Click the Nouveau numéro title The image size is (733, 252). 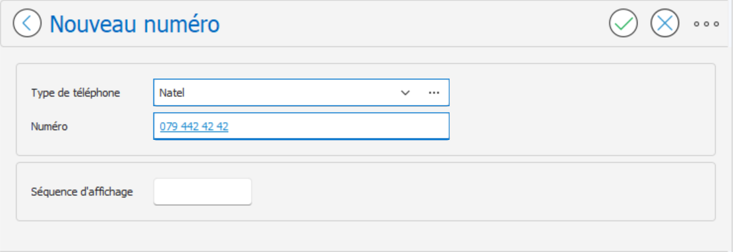click(x=134, y=24)
